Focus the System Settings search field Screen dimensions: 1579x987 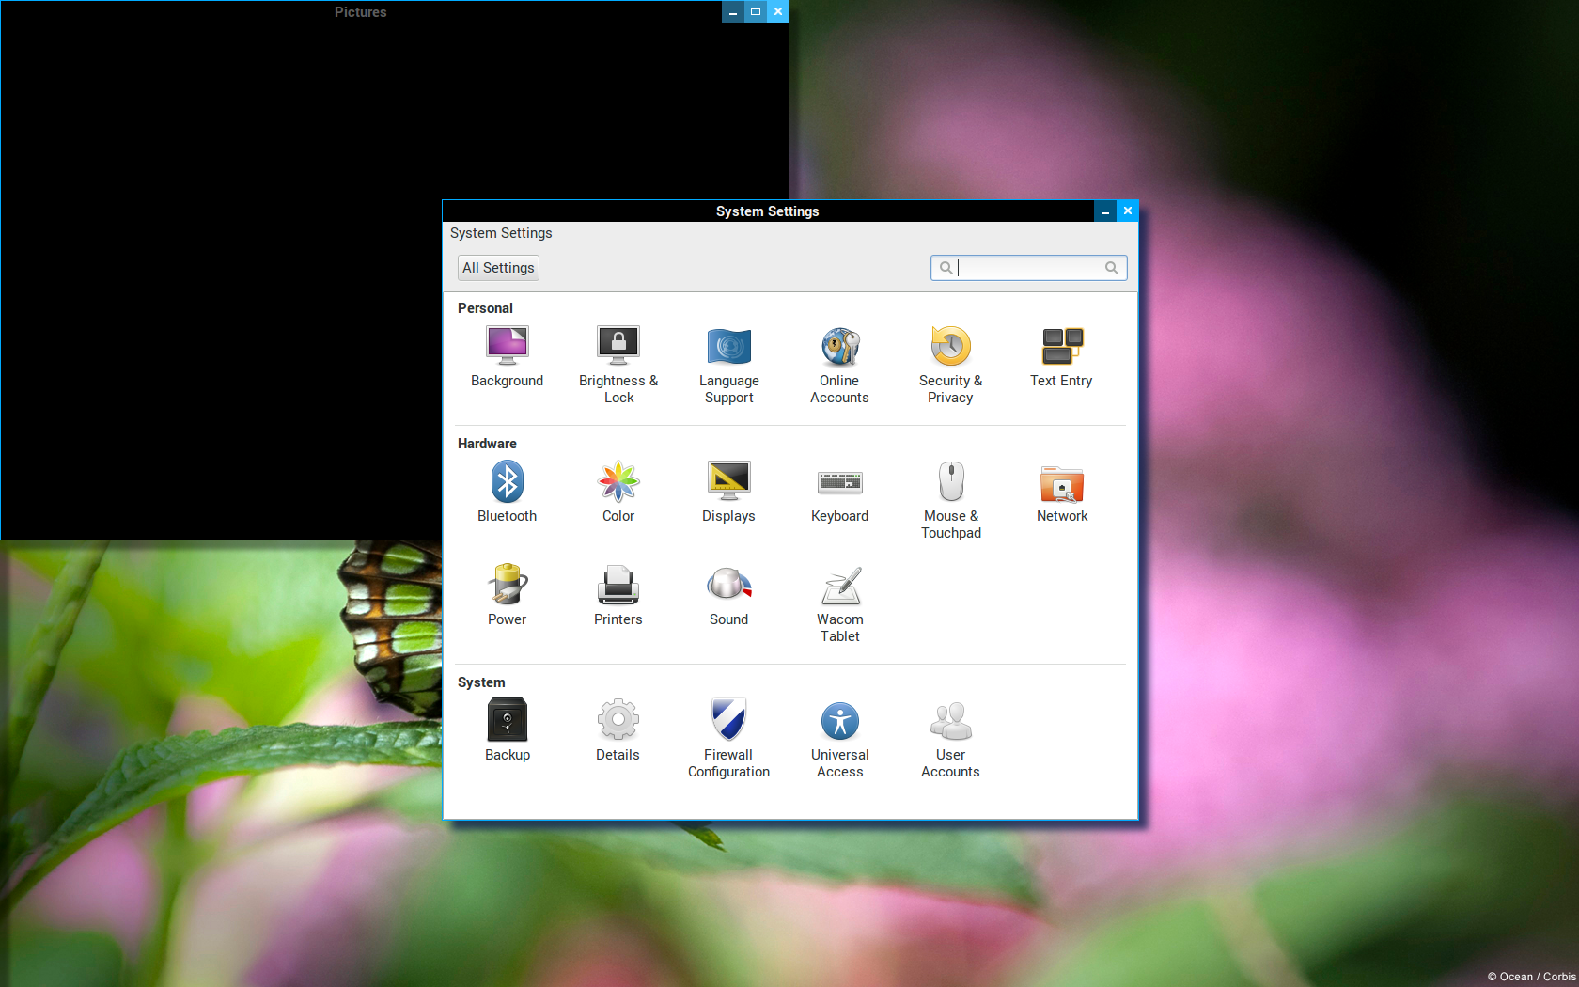click(1028, 268)
